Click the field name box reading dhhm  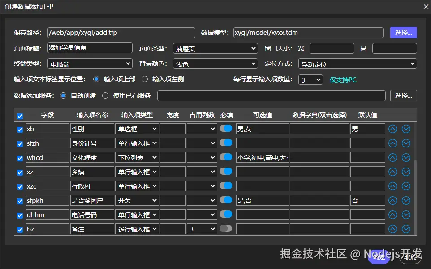coord(47,214)
